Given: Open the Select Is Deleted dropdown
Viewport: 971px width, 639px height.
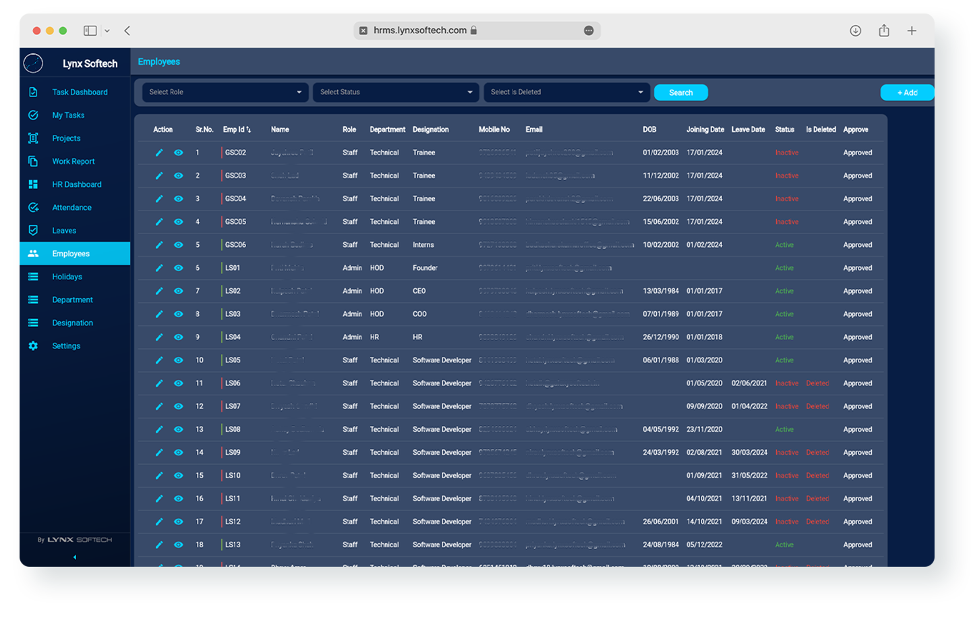Looking at the screenshot, I should point(566,92).
